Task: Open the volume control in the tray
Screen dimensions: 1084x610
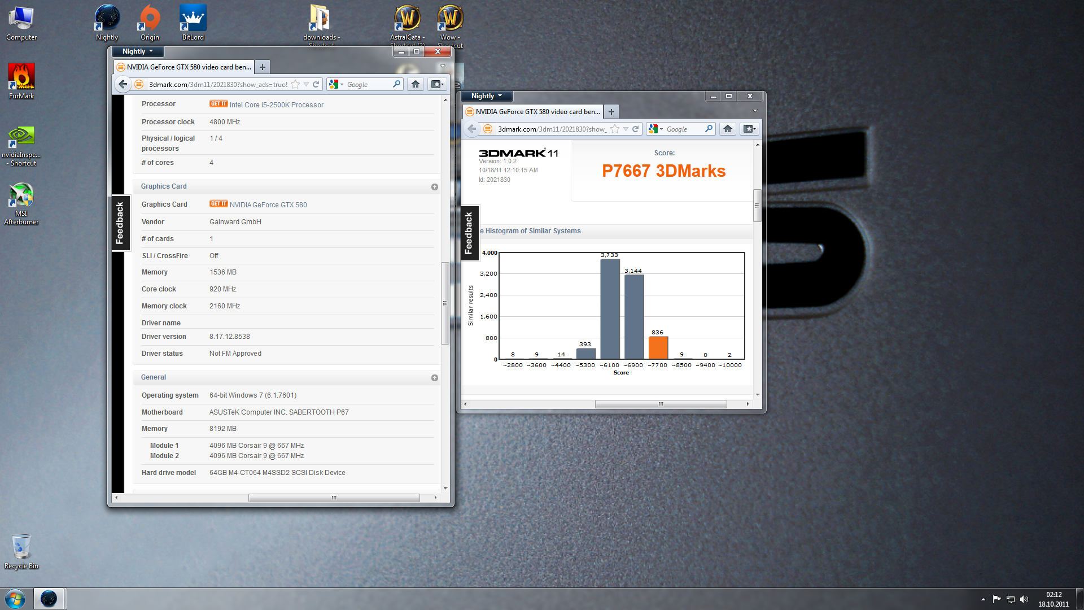Action: [1025, 599]
